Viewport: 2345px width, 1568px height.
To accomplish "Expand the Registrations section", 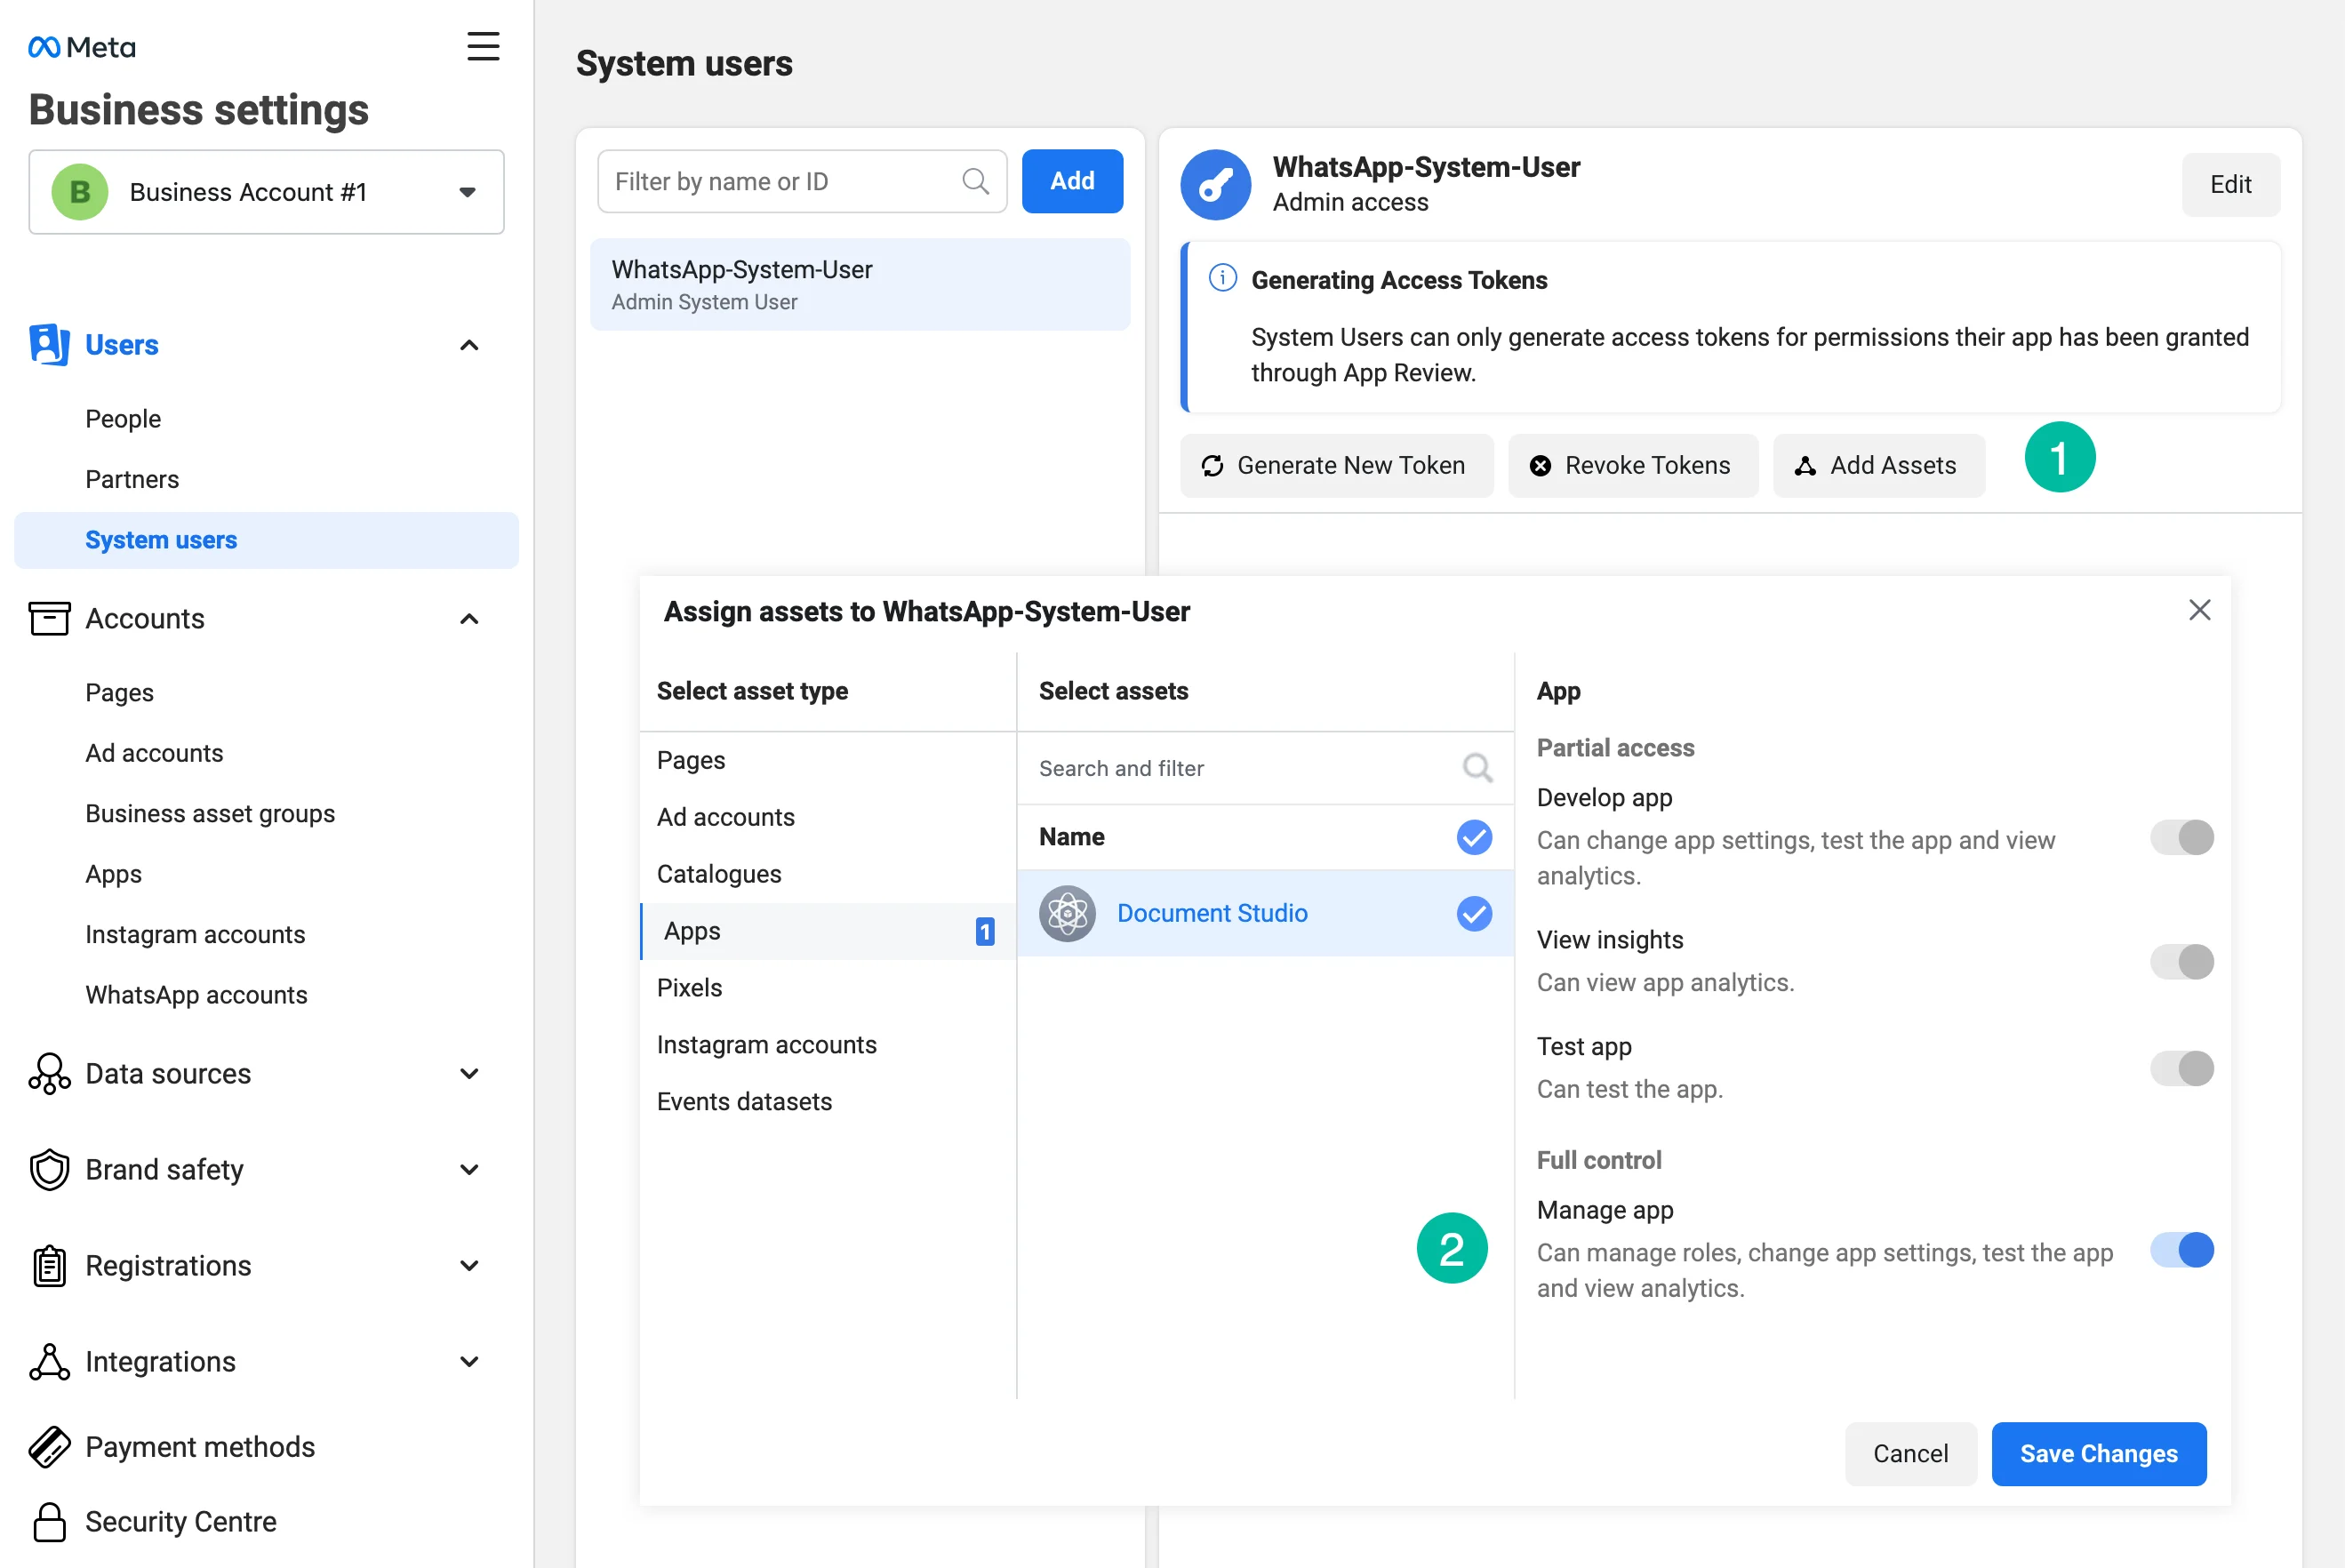I will click(469, 1265).
